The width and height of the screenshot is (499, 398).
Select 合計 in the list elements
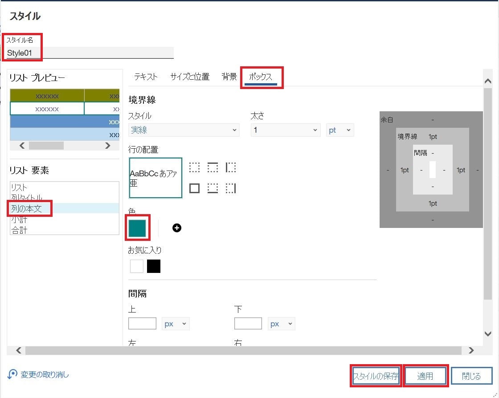pos(65,230)
